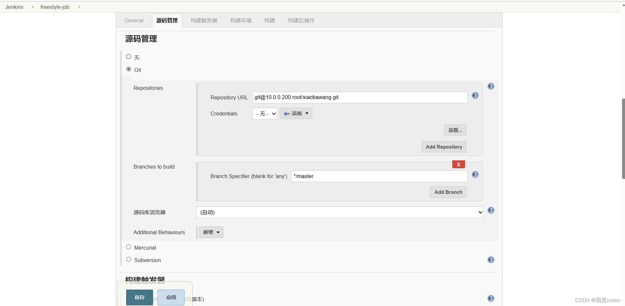This screenshot has height=306, width=625.
Task: Open help icon next to Repository URL
Action: coord(475,95)
